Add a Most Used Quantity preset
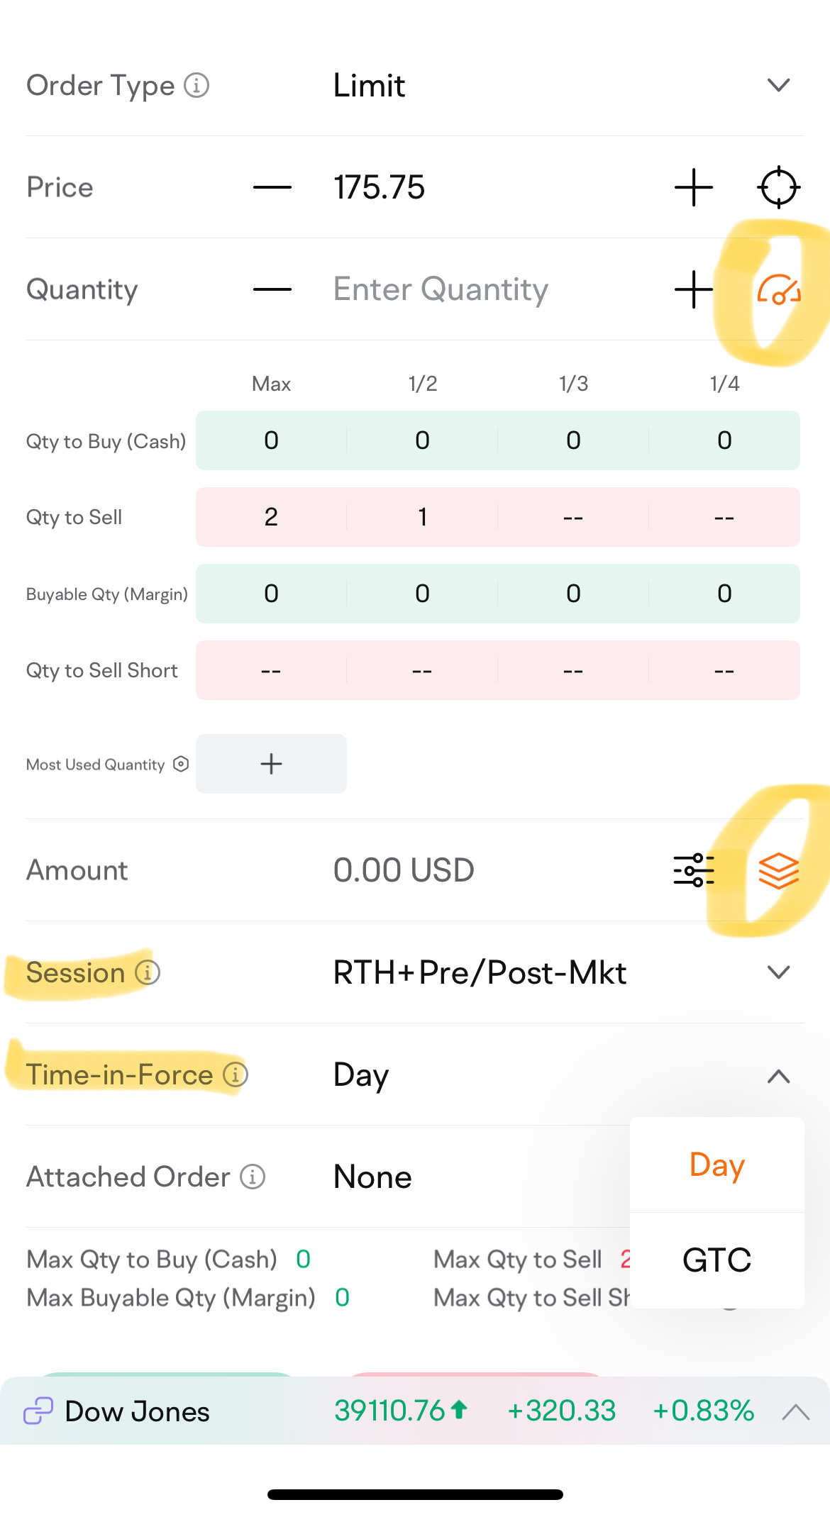 (271, 764)
